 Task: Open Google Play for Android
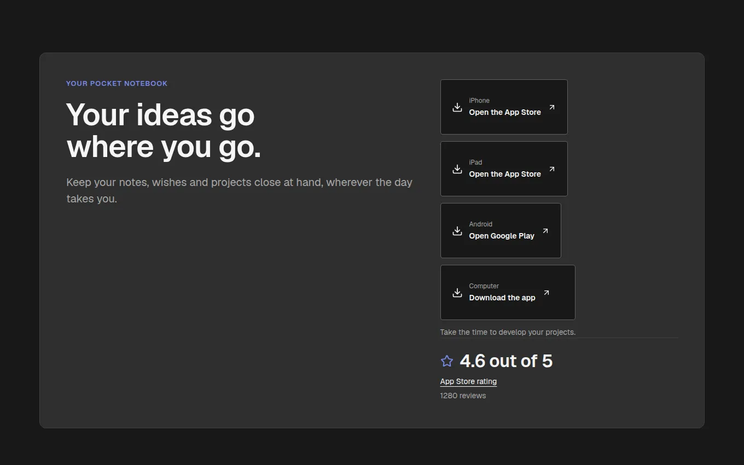pyautogui.click(x=501, y=231)
